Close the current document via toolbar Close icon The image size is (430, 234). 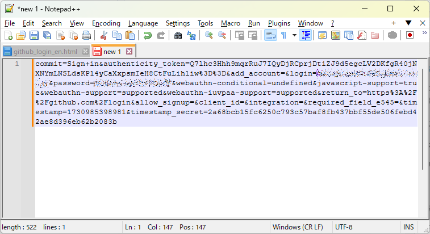[60, 35]
